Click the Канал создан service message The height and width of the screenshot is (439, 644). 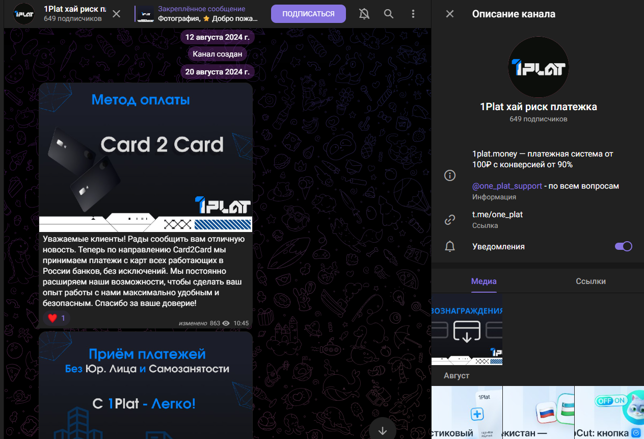[x=218, y=54]
